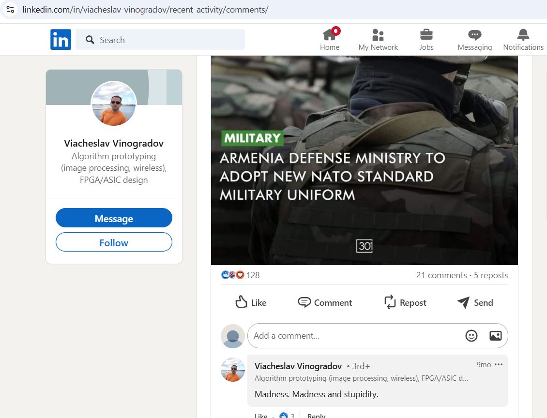
Task: Open the emoji picker in comment box
Action: click(x=471, y=336)
